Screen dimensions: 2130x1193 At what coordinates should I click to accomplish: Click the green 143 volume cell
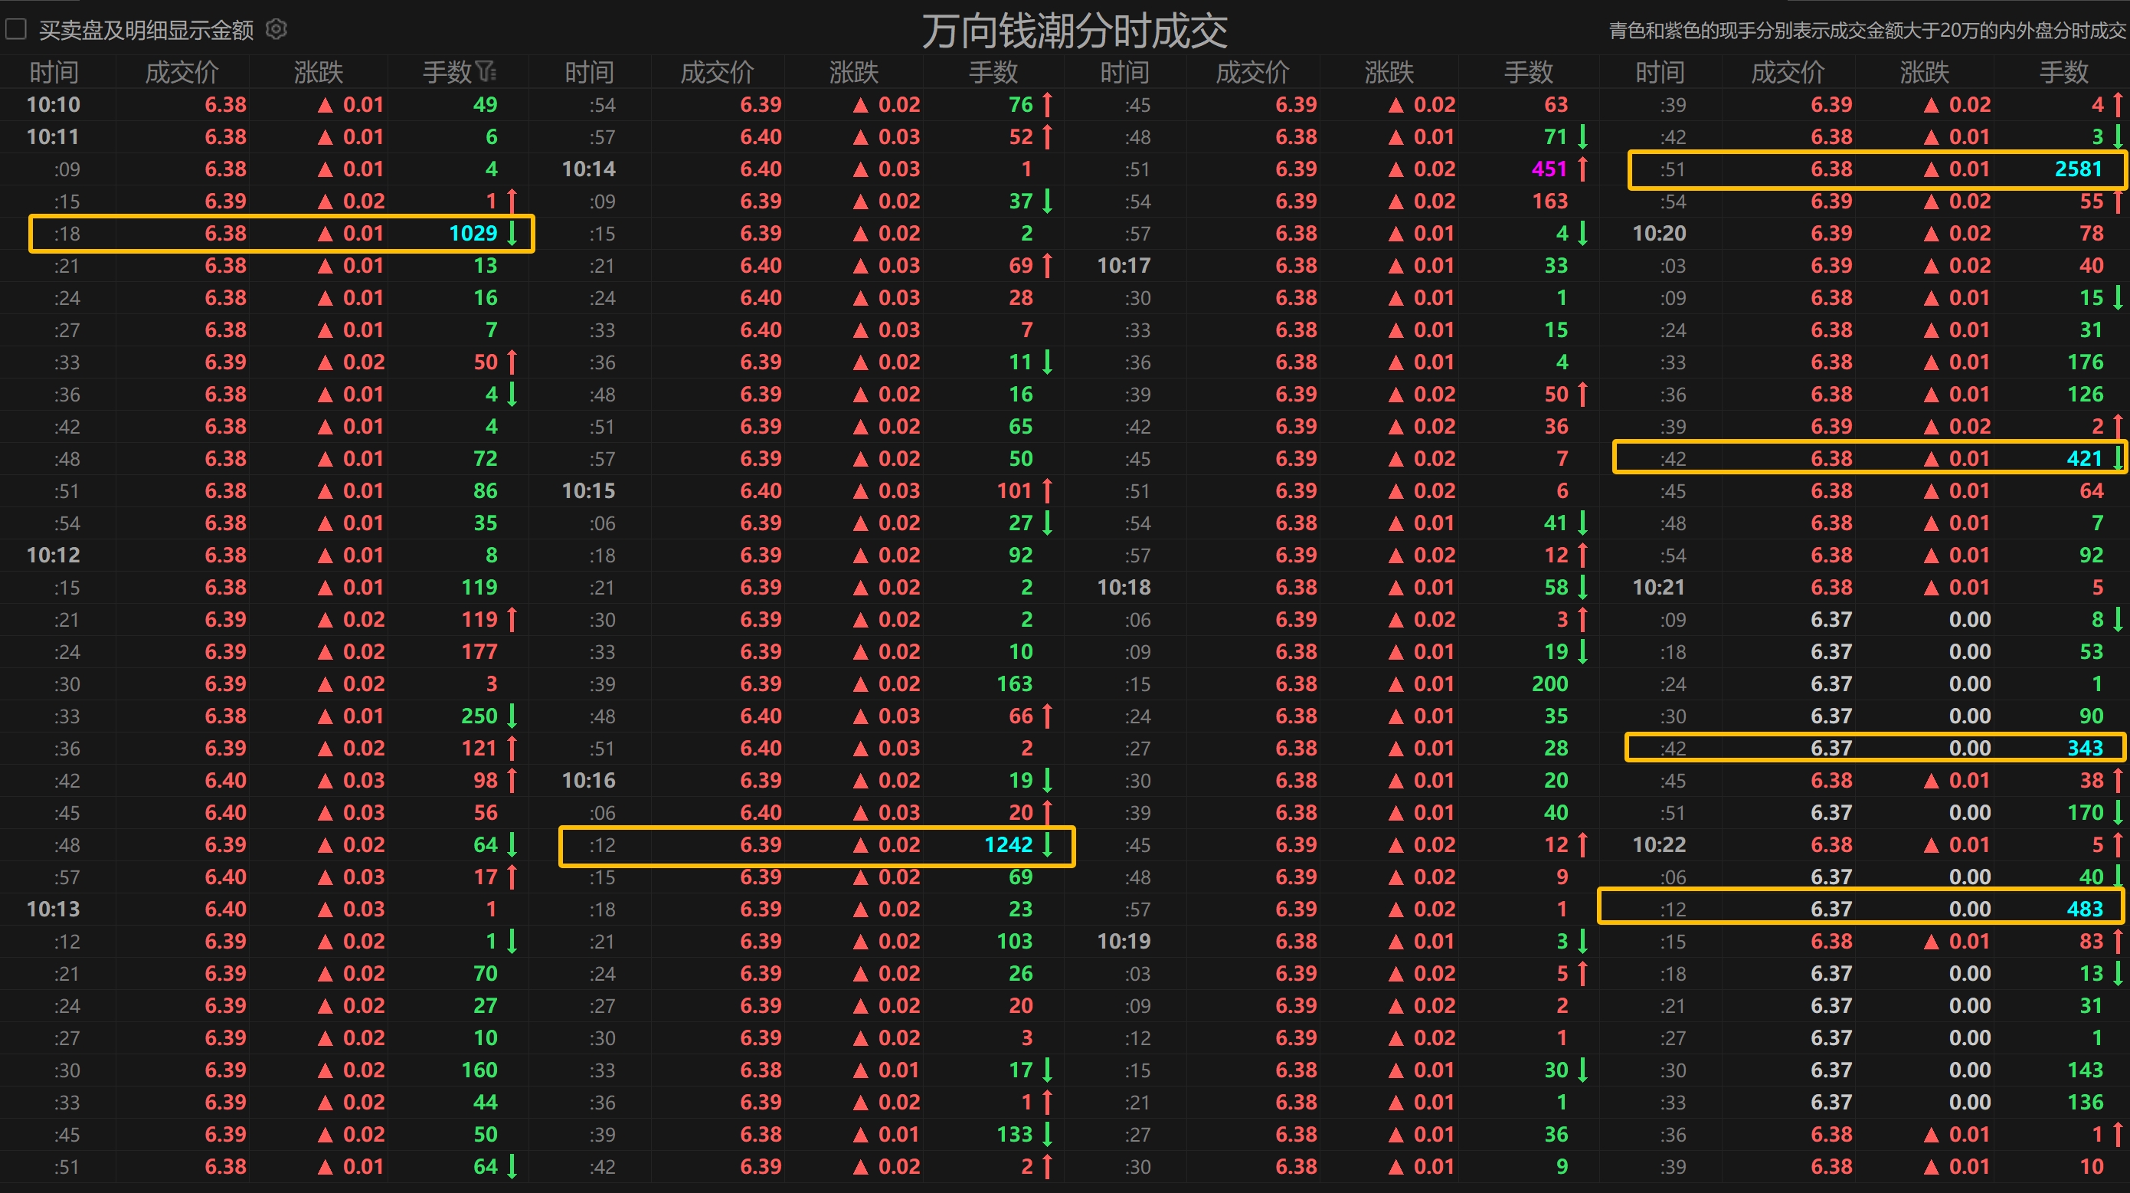pos(2085,1070)
